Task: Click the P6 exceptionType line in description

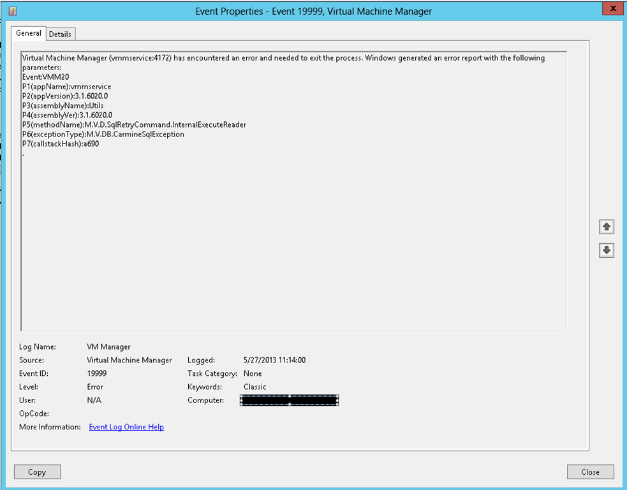Action: (103, 135)
